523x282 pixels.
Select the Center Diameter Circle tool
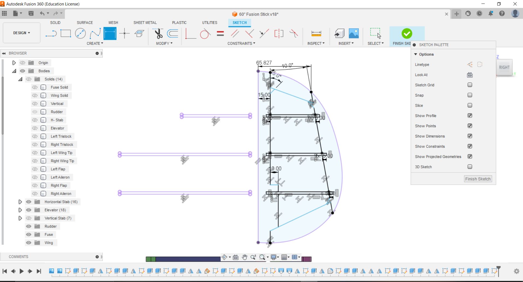(x=80, y=34)
